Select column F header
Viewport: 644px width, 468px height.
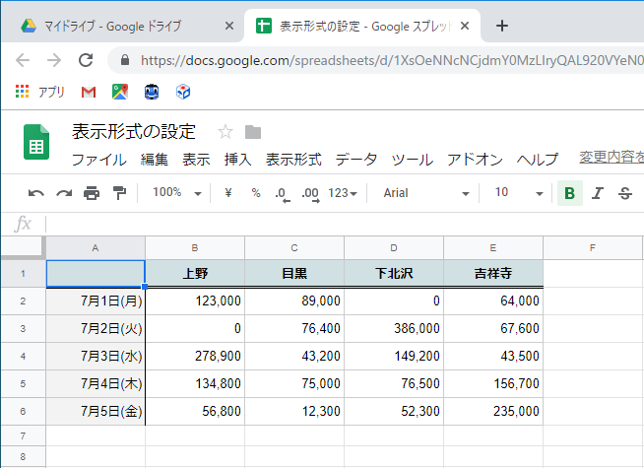[x=592, y=247]
